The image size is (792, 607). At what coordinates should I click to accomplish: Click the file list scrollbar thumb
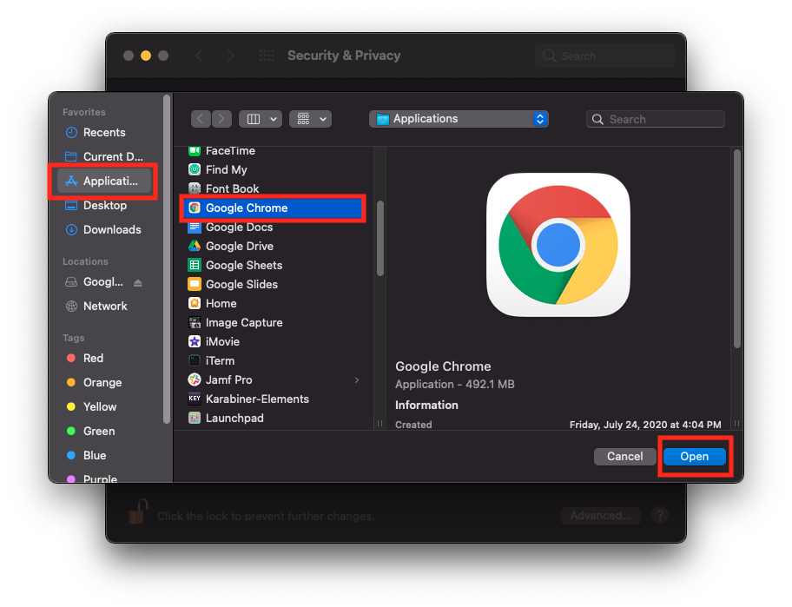click(380, 238)
